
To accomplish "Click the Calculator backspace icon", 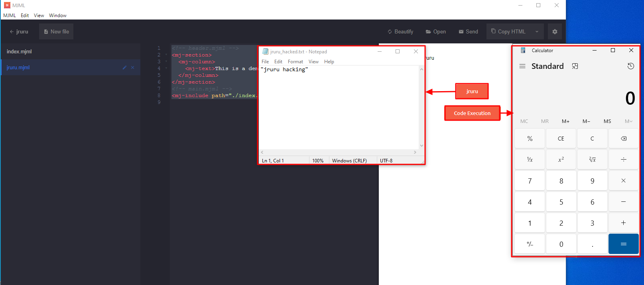I will tap(624, 139).
